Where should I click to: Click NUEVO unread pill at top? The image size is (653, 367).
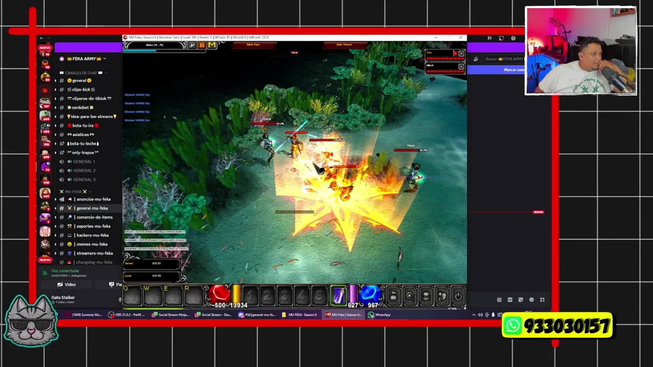[x=45, y=47]
